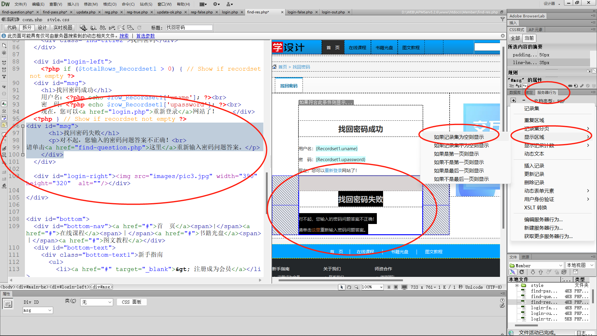This screenshot has width=597, height=336.
Task: Click the plus icon to add a server behavior
Action: tap(513, 100)
